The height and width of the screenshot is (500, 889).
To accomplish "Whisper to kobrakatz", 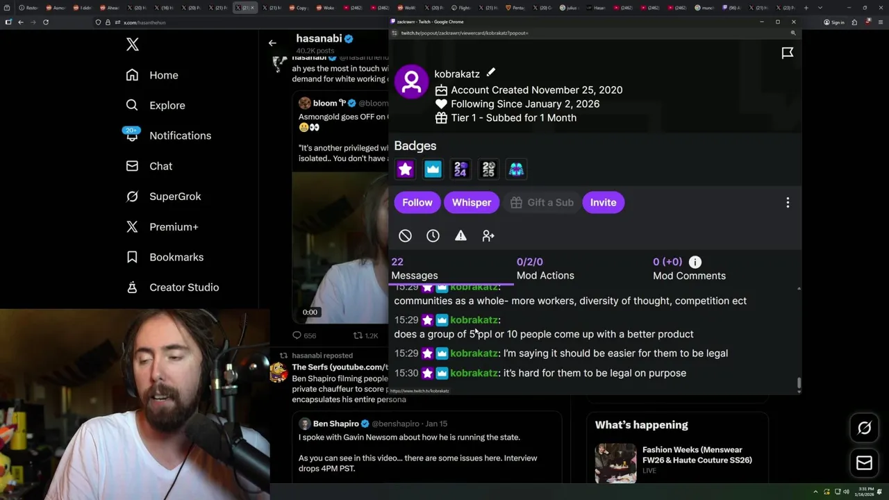I will coord(472,203).
